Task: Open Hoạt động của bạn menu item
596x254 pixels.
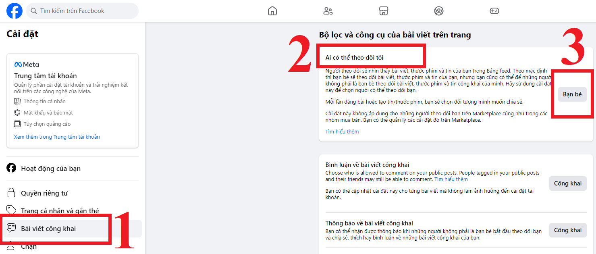Action: click(x=51, y=169)
